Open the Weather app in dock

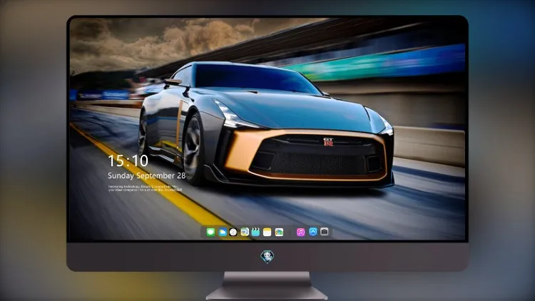[x=223, y=232]
